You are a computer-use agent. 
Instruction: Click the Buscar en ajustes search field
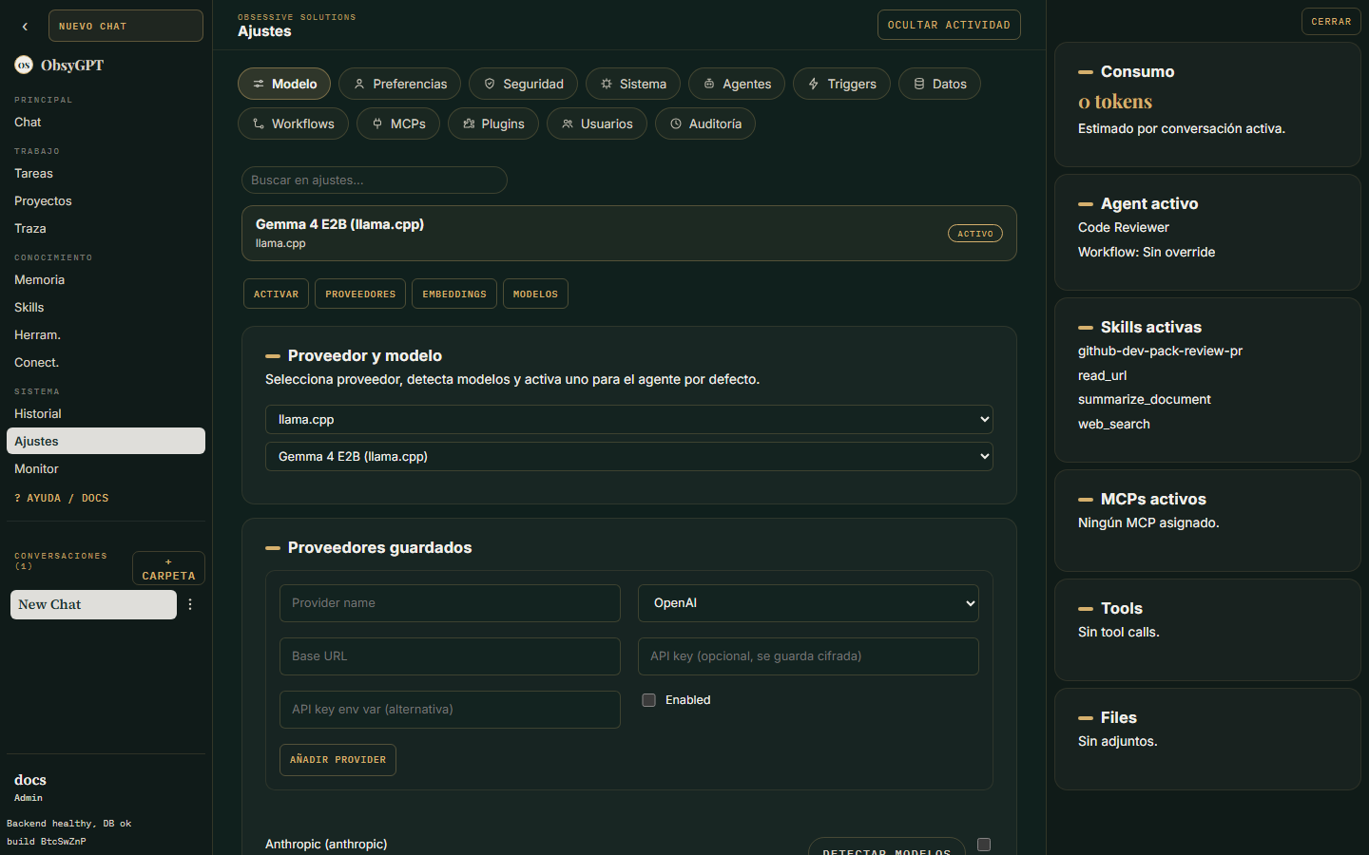coord(375,180)
